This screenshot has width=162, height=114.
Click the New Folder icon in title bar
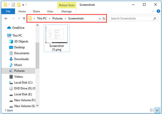click(19, 5)
